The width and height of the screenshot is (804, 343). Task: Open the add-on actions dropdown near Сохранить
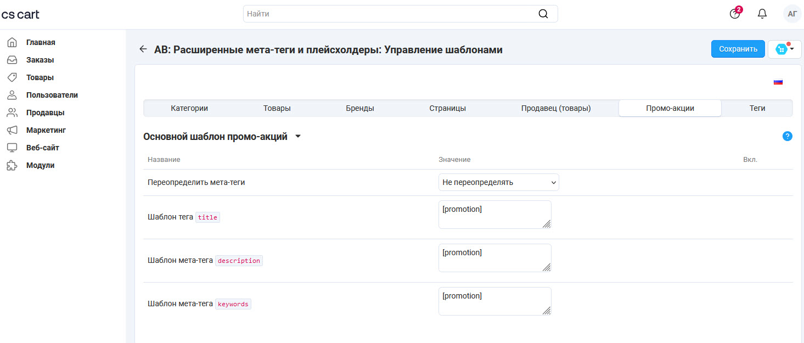click(x=784, y=49)
